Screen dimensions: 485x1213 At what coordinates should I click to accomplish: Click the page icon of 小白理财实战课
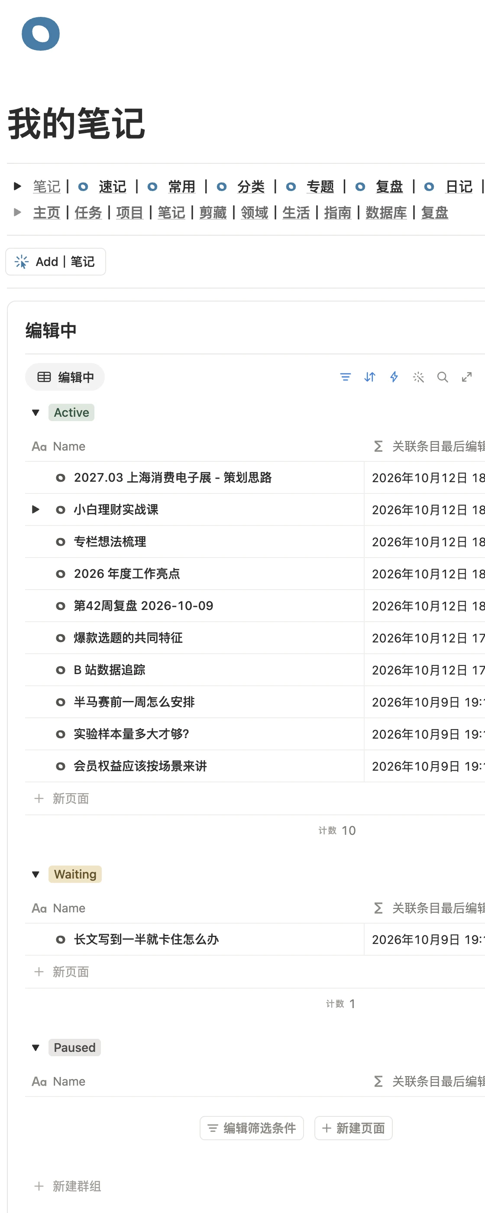60,510
